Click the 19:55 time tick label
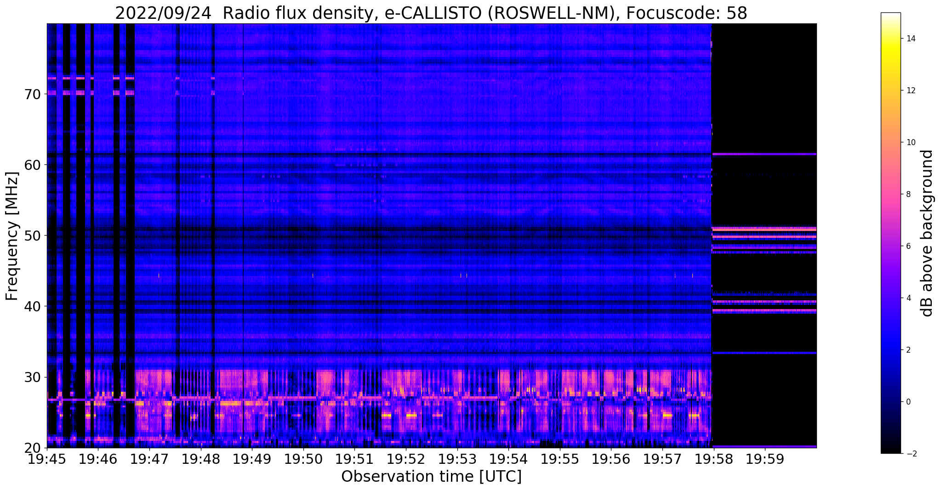Viewport: 941px width, 490px height. click(x=560, y=459)
